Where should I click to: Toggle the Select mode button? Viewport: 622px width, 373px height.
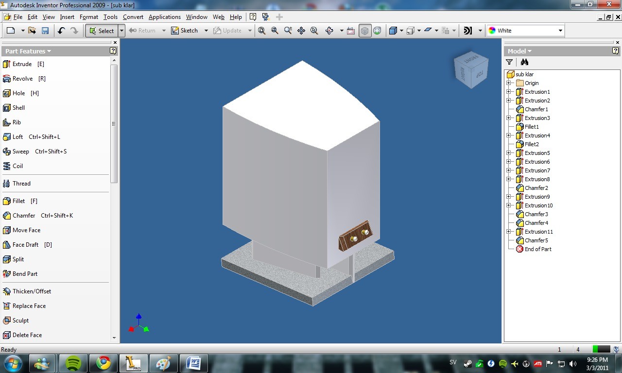click(102, 31)
